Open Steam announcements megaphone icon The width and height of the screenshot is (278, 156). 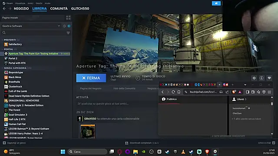point(216,3)
